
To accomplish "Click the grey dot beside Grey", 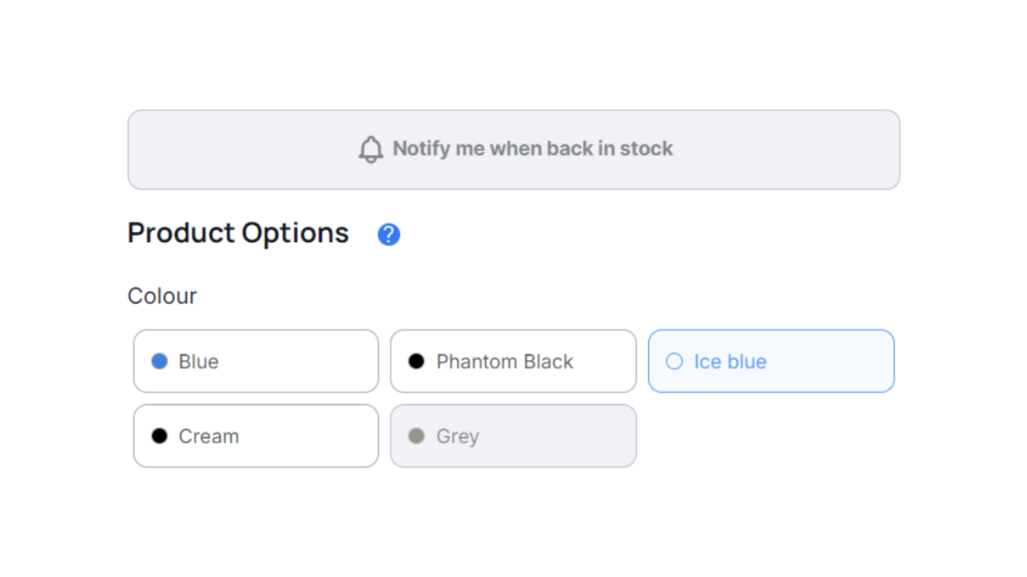I will tap(416, 436).
